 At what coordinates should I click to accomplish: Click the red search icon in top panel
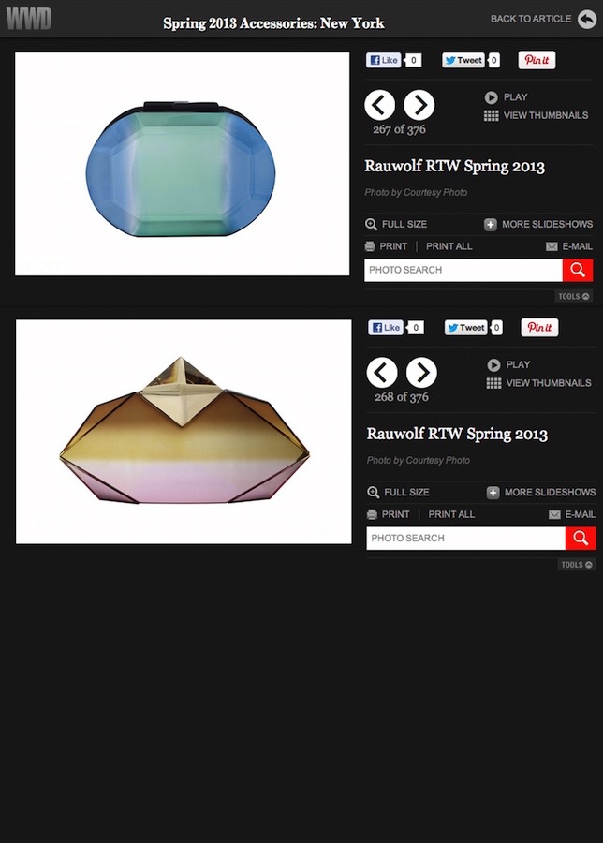click(x=578, y=270)
